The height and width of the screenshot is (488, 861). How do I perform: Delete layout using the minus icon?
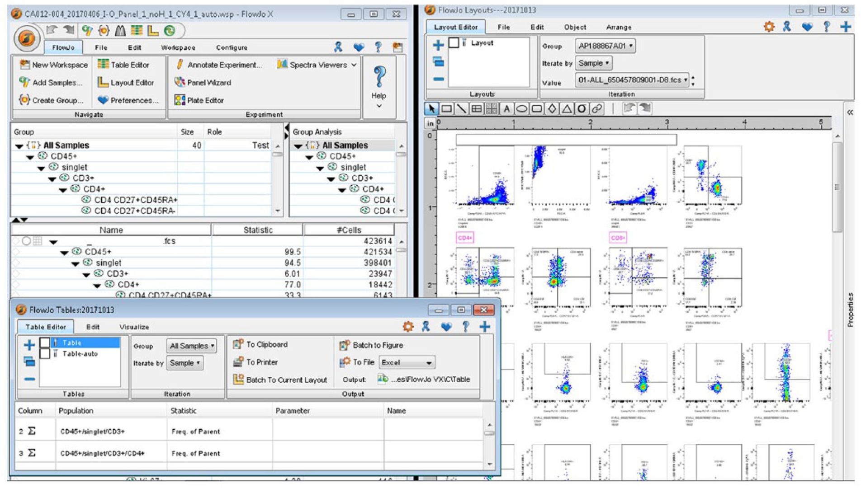(438, 79)
